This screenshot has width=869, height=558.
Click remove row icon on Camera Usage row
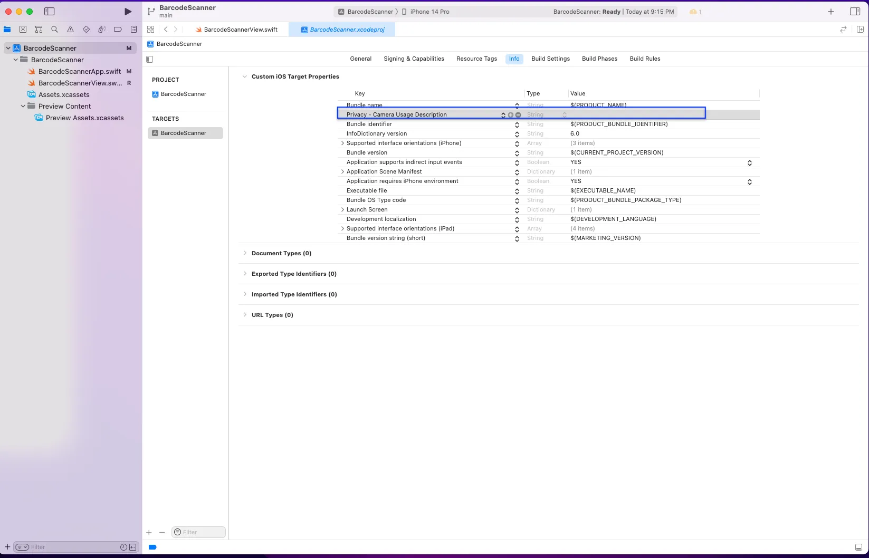pyautogui.click(x=518, y=115)
